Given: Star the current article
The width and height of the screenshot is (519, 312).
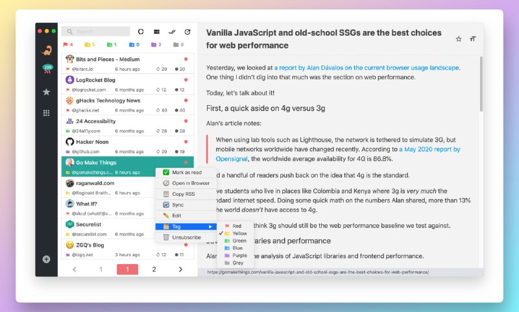Looking at the screenshot, I should 459,39.
